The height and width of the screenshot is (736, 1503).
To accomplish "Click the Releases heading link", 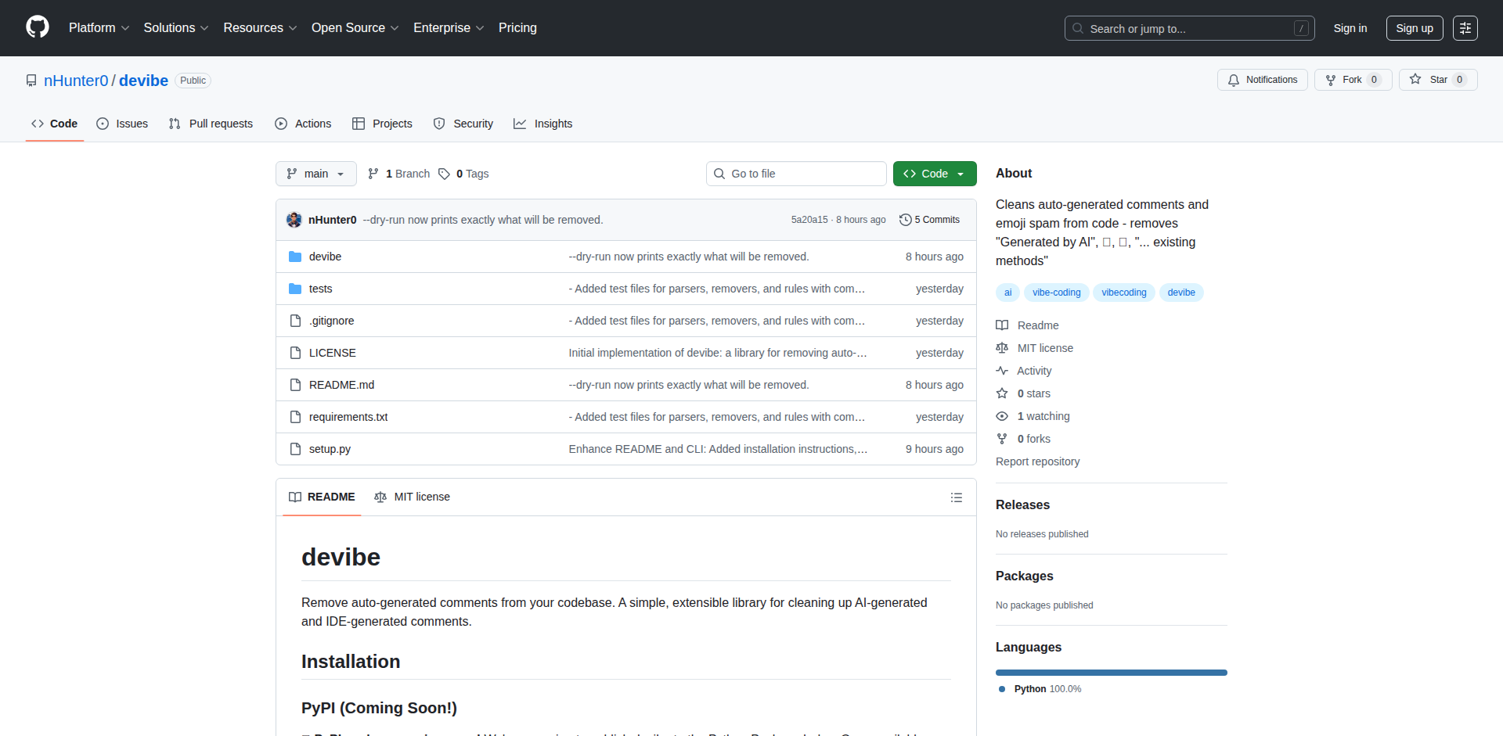I will click(x=1022, y=505).
